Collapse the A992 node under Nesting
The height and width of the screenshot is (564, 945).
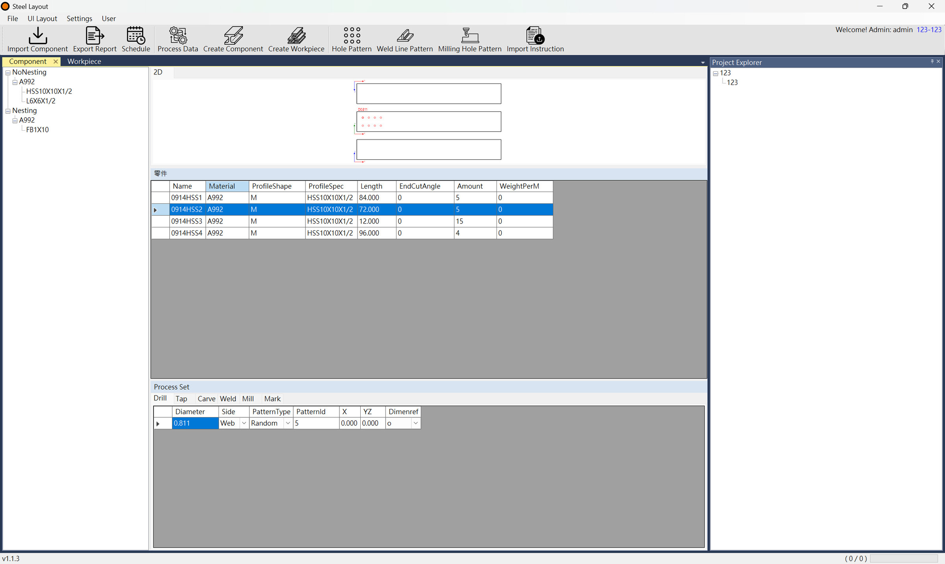[x=15, y=121]
